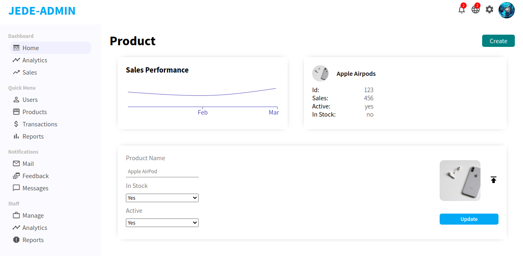Image resolution: width=523 pixels, height=256 pixels.
Task: Click the chat icon beside Messages
Action: (x=16, y=188)
